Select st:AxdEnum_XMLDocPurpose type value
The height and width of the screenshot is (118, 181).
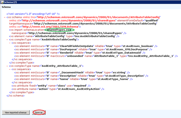coord(127,49)
